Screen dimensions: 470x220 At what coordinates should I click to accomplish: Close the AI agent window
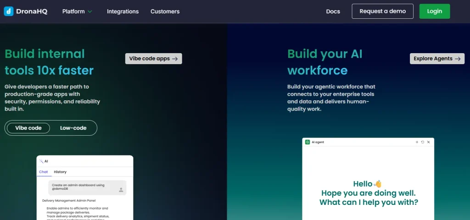429,142
